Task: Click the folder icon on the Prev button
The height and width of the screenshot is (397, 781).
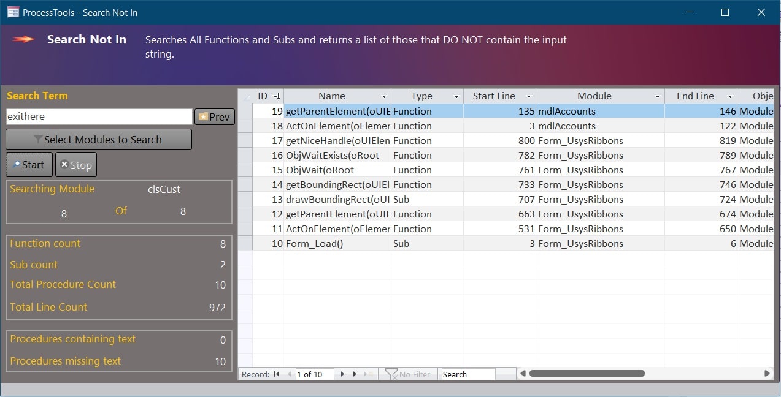Action: click(x=204, y=116)
